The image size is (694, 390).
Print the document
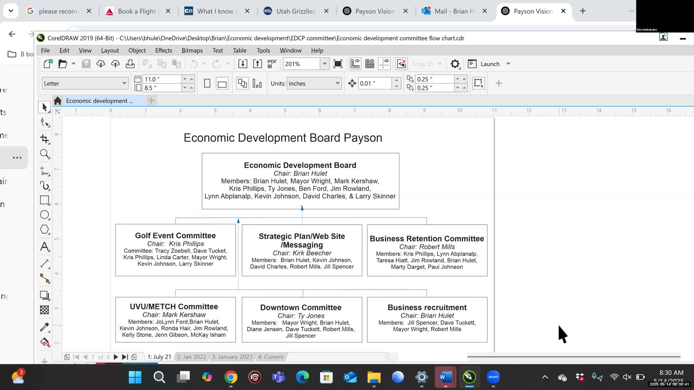(x=130, y=64)
